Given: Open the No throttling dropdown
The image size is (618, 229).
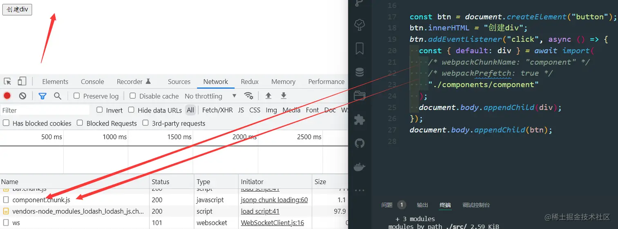Looking at the screenshot, I should [x=210, y=96].
